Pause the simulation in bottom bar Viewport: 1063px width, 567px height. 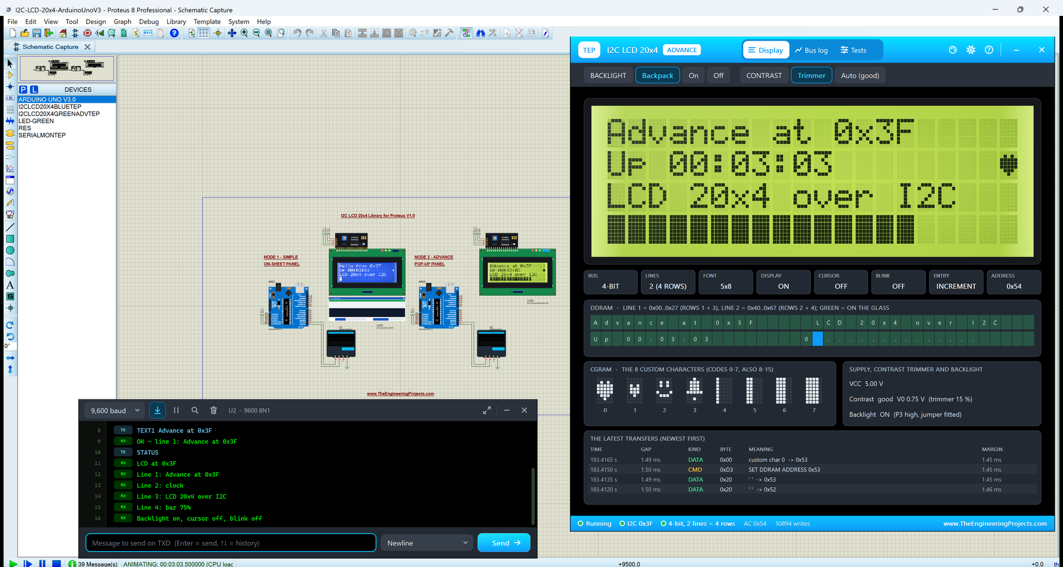click(x=42, y=563)
